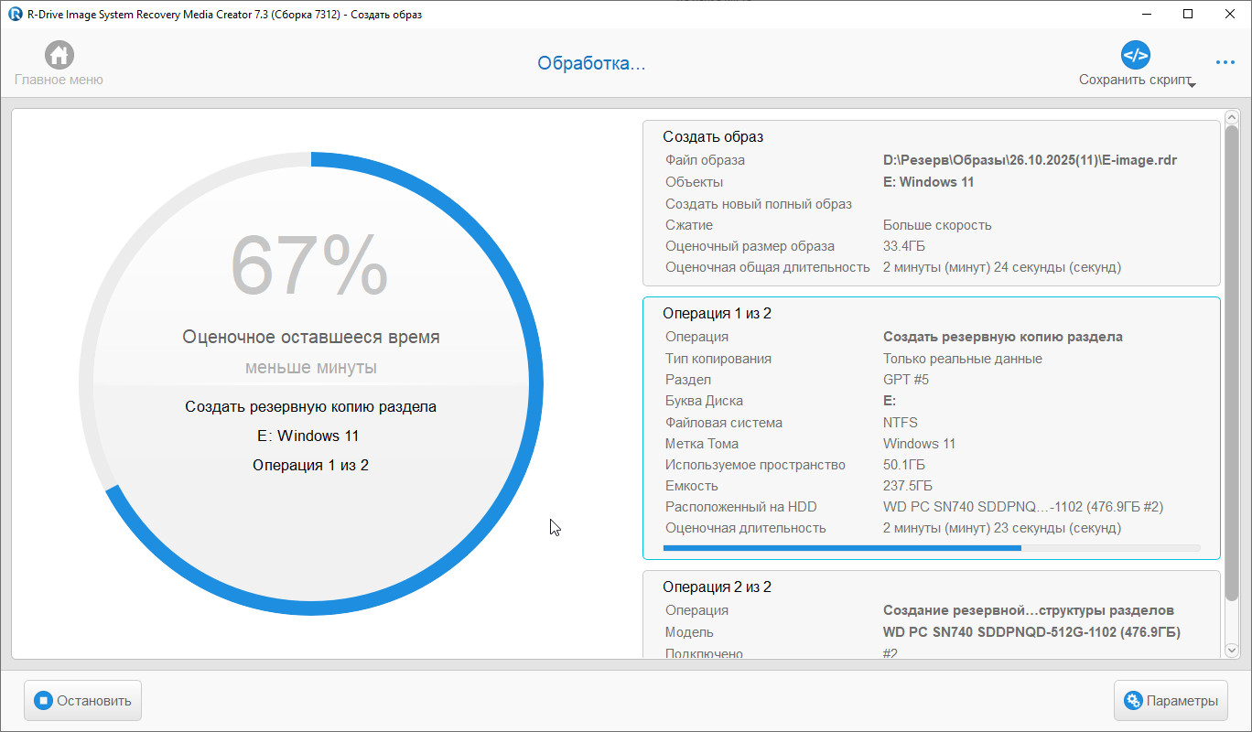
Task: Click the 67% percentage in progress circle
Action: 309,265
